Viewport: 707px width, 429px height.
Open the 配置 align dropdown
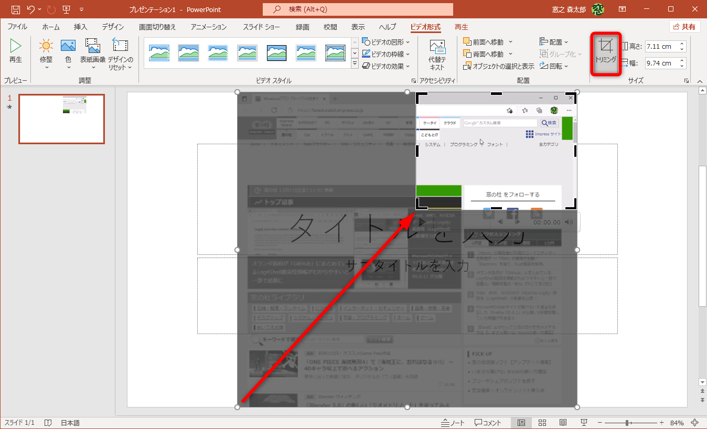click(x=554, y=41)
